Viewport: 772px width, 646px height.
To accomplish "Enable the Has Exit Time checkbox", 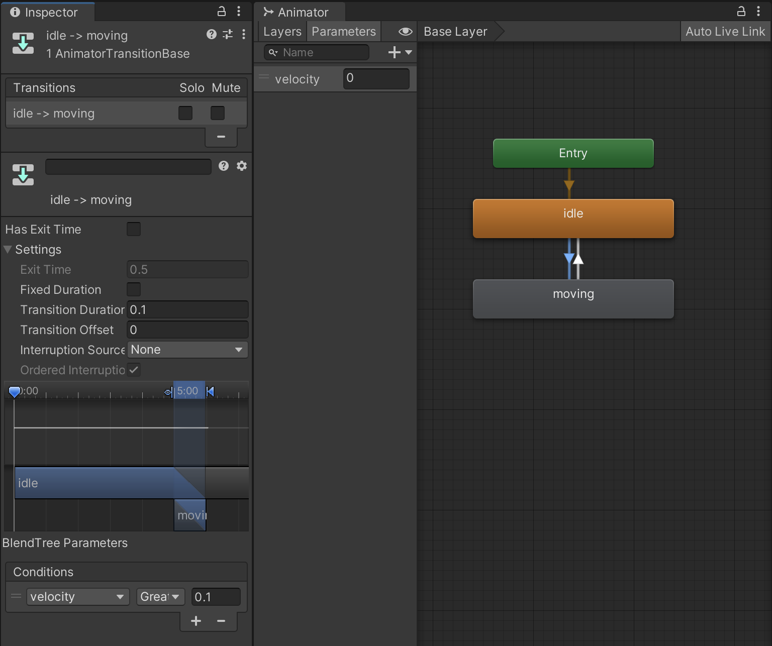I will [134, 229].
